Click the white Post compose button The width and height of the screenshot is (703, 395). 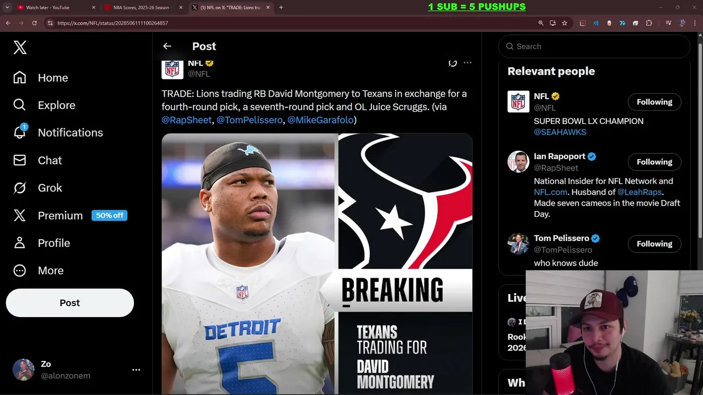pos(70,303)
